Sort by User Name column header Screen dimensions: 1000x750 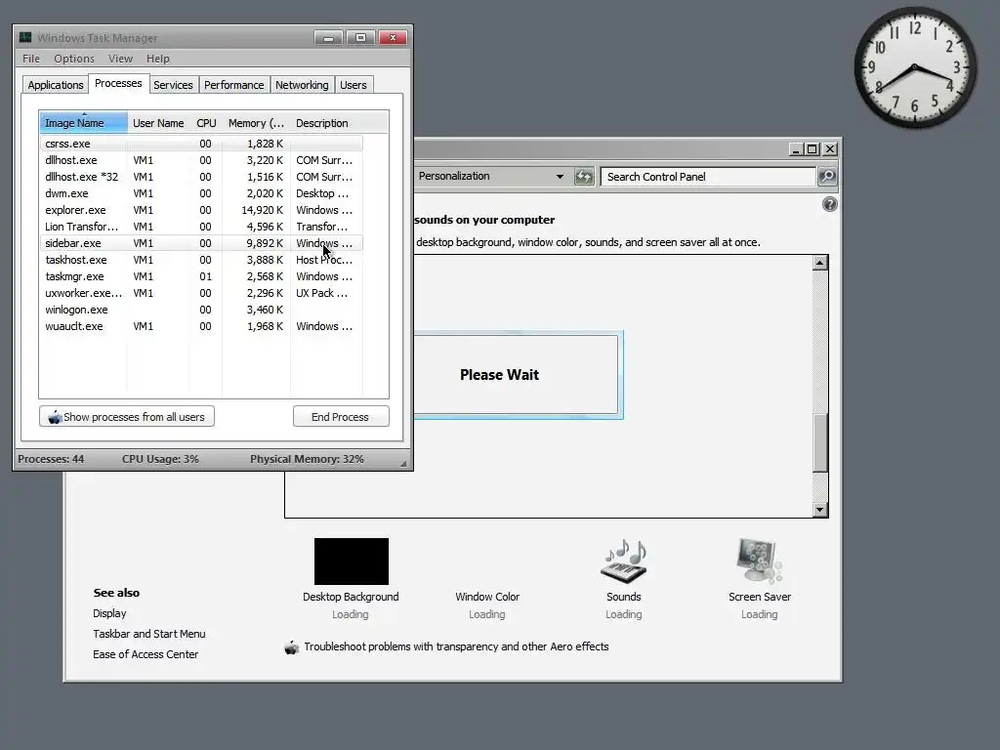coord(158,123)
